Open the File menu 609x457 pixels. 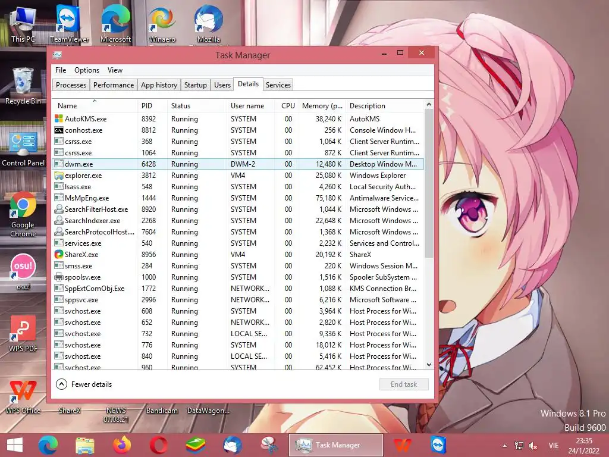point(61,70)
